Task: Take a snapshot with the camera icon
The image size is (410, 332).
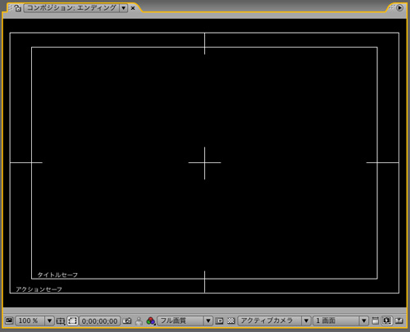Action: coord(127,321)
